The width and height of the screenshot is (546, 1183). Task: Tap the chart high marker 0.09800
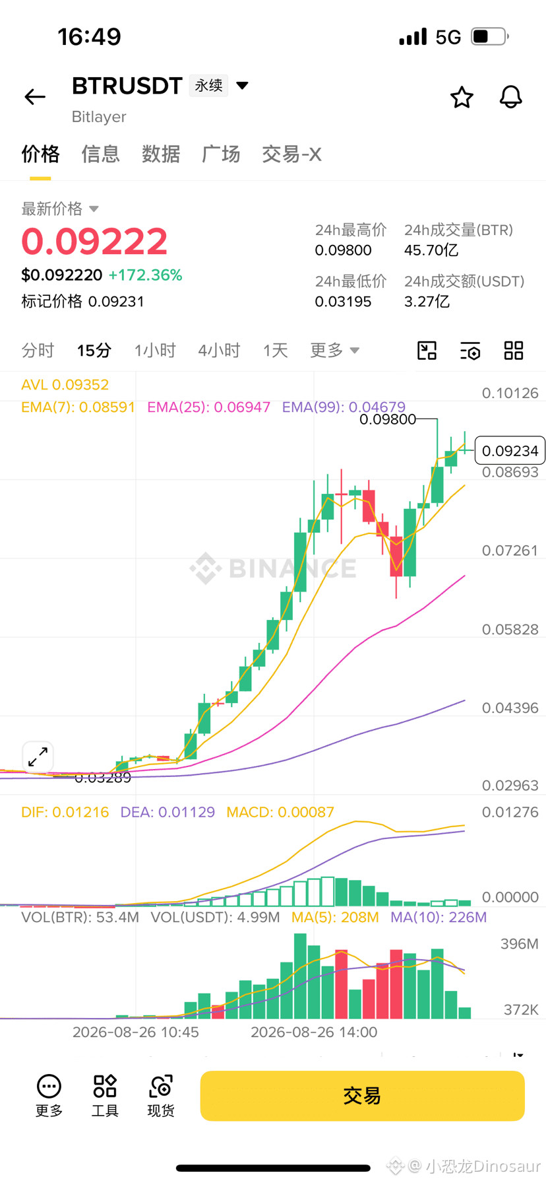388,419
